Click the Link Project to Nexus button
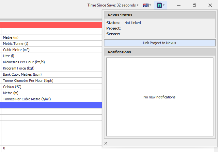 click(x=160, y=43)
